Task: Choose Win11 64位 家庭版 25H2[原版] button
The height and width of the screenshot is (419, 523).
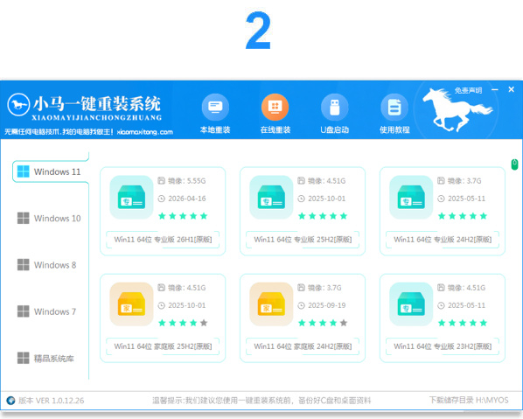Action: click(163, 346)
